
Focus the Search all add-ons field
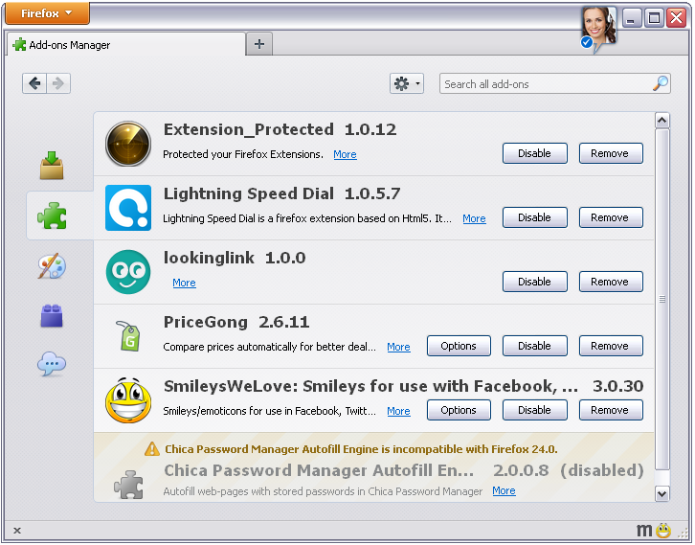554,84
